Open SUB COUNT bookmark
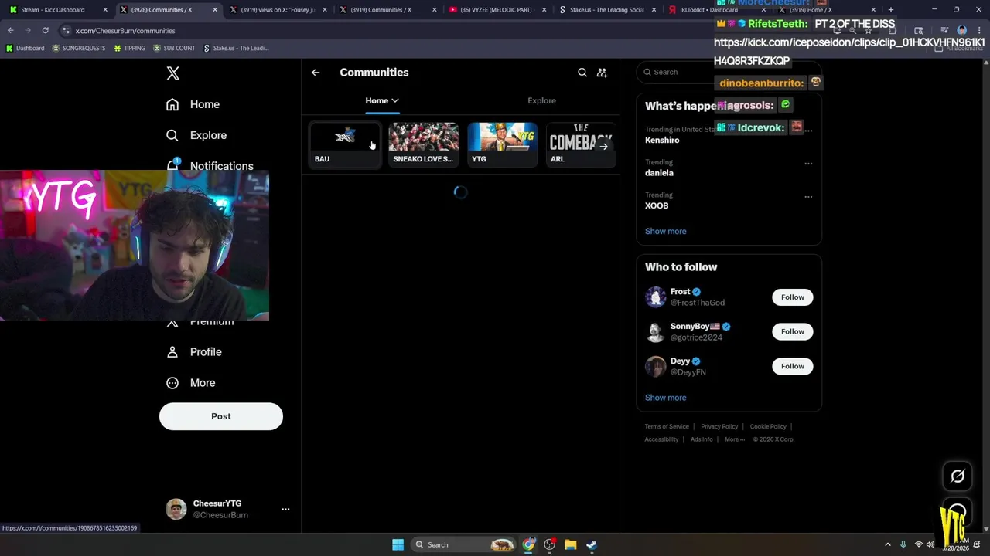 174,48
